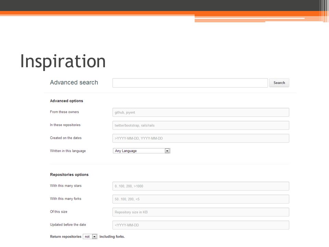Viewport: 329px width, 247px height.
Task: Click the With this many forks label
Action: click(x=66, y=199)
